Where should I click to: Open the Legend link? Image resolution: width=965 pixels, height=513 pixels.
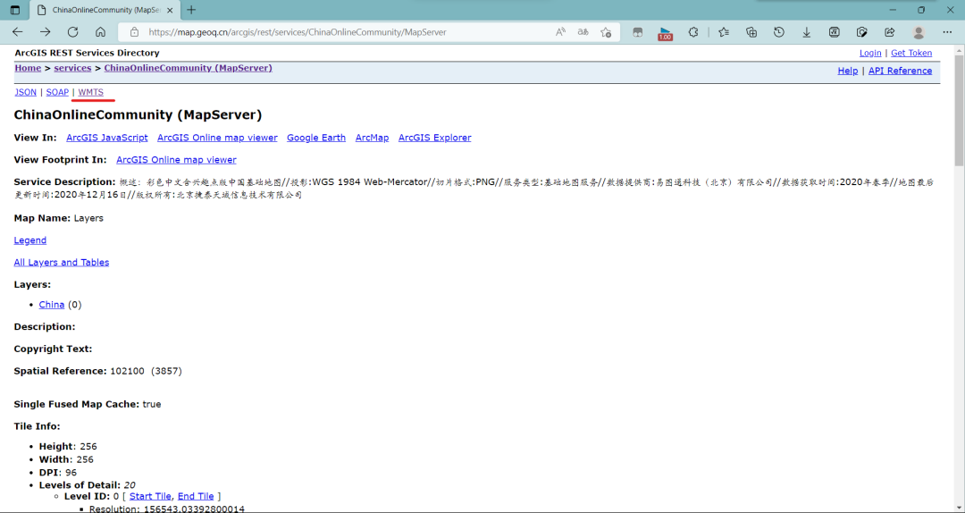(30, 240)
